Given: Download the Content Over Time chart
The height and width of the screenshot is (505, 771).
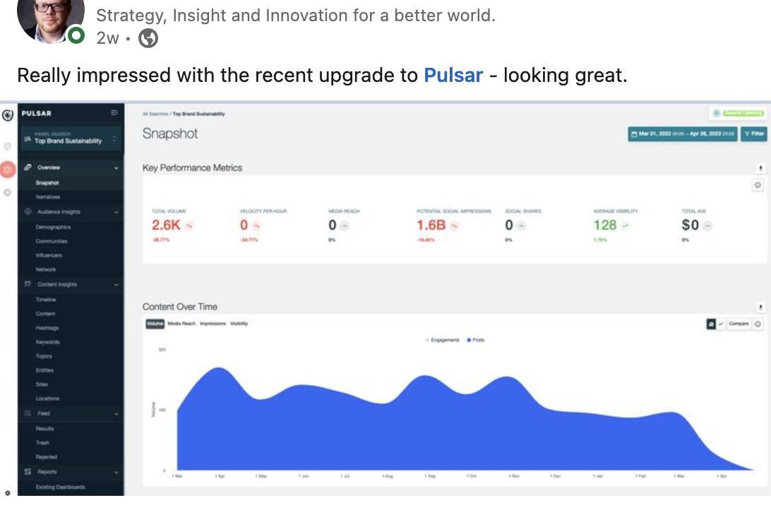Looking at the screenshot, I should click(760, 307).
